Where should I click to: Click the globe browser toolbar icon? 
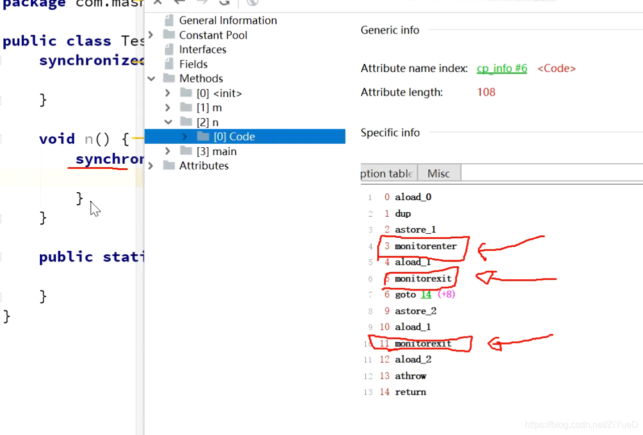[253, 2]
